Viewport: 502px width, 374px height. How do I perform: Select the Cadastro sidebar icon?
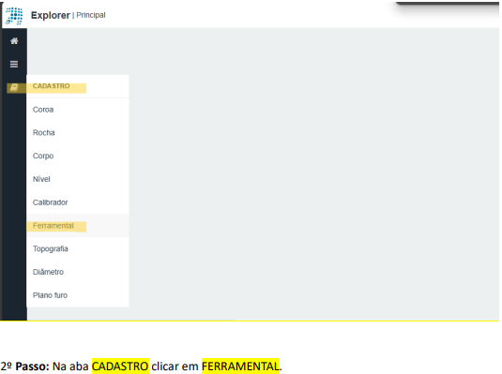(14, 87)
